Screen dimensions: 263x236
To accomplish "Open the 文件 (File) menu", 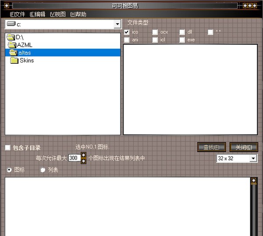I will (x=18, y=15).
